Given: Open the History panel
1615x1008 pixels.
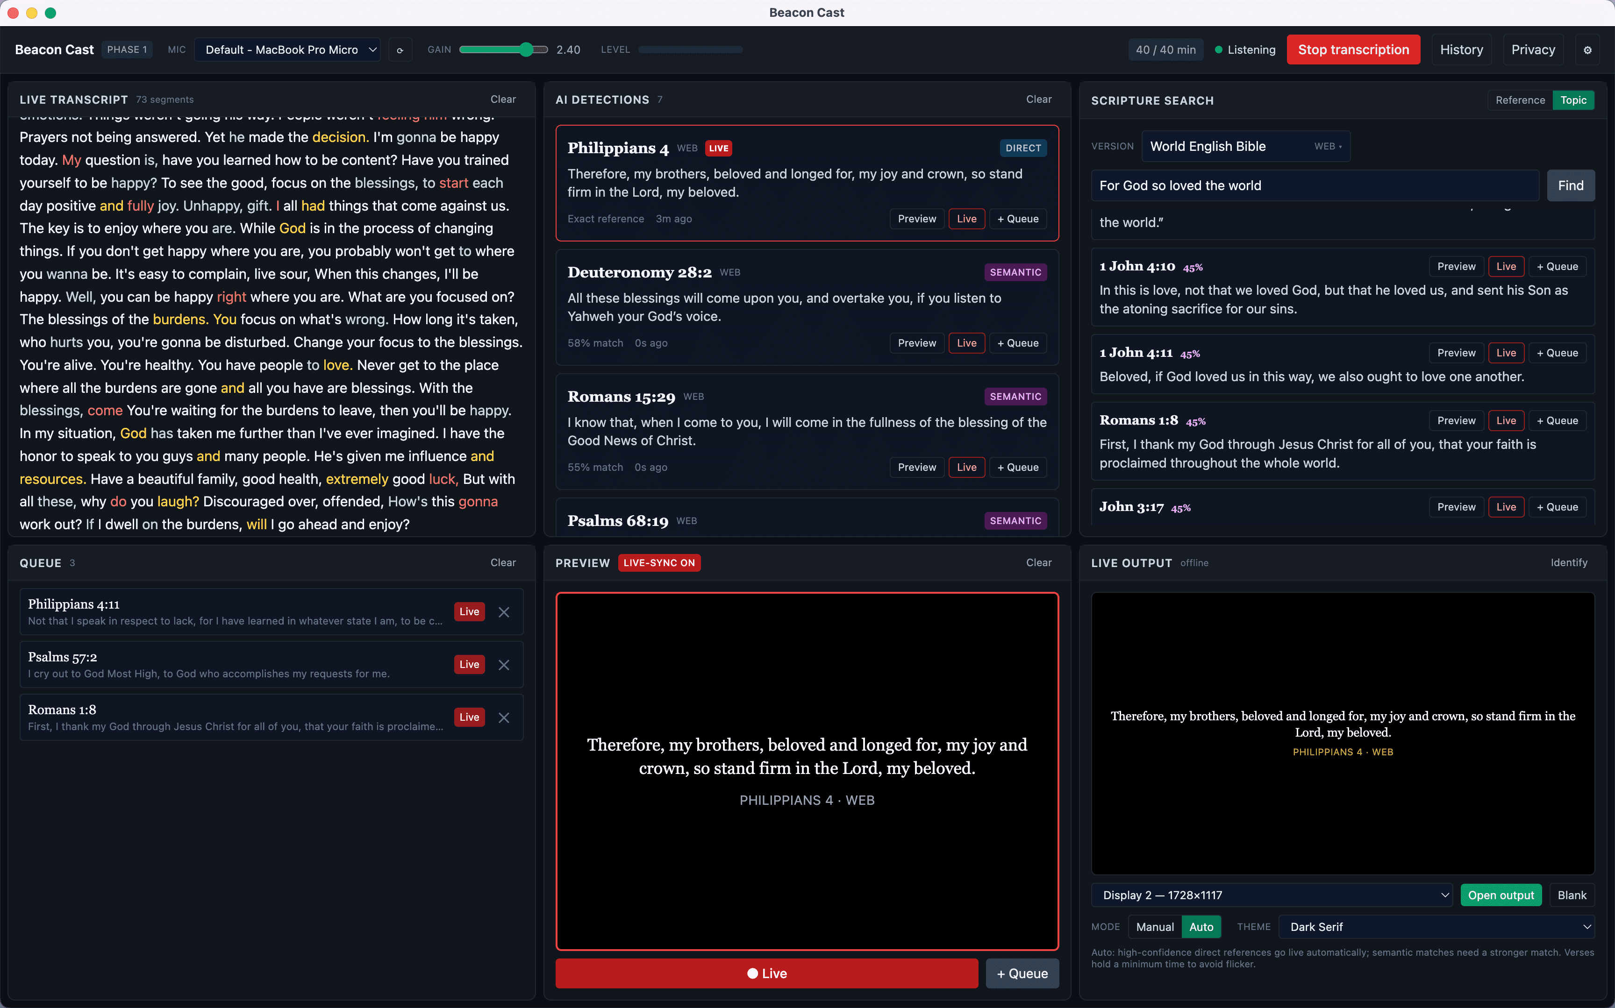Looking at the screenshot, I should click(1461, 50).
